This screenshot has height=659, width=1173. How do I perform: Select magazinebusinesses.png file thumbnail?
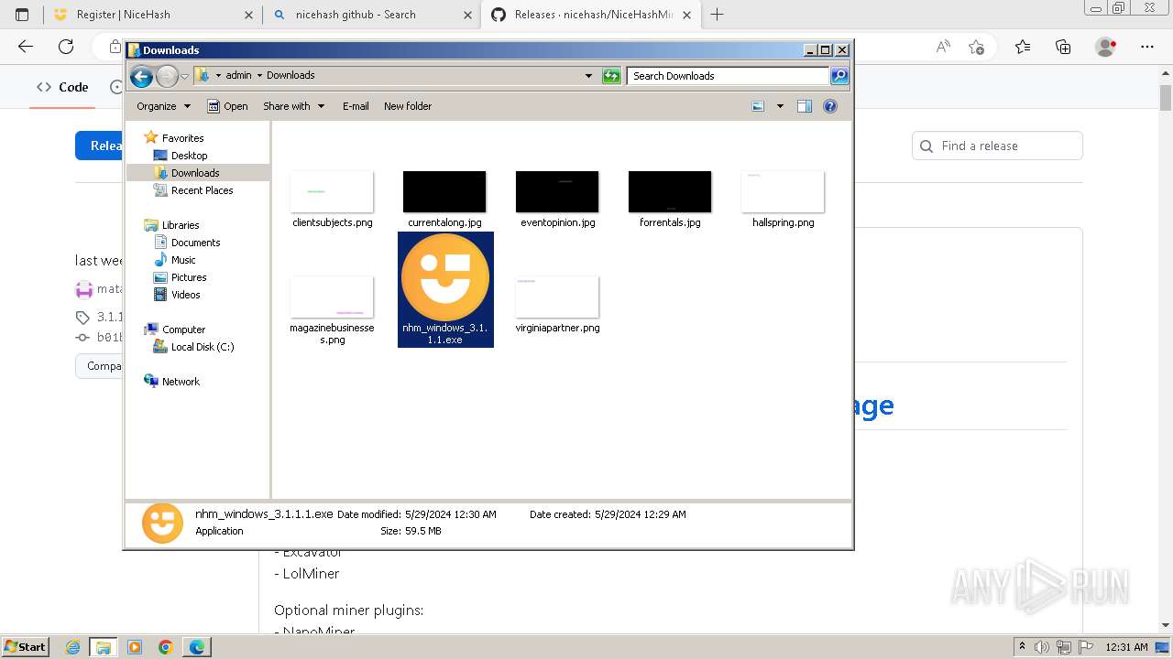point(332,297)
